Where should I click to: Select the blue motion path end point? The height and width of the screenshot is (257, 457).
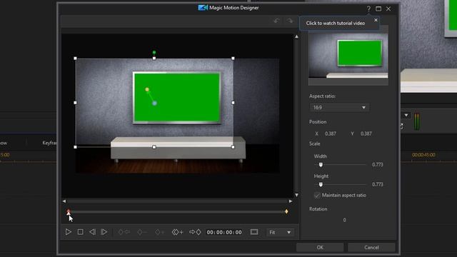click(155, 103)
